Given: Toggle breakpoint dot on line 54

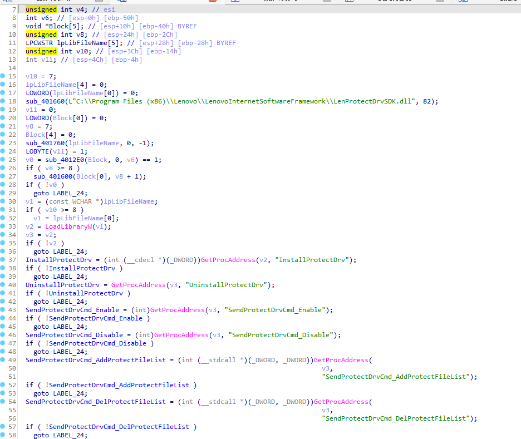Looking at the screenshot, I should [3, 402].
